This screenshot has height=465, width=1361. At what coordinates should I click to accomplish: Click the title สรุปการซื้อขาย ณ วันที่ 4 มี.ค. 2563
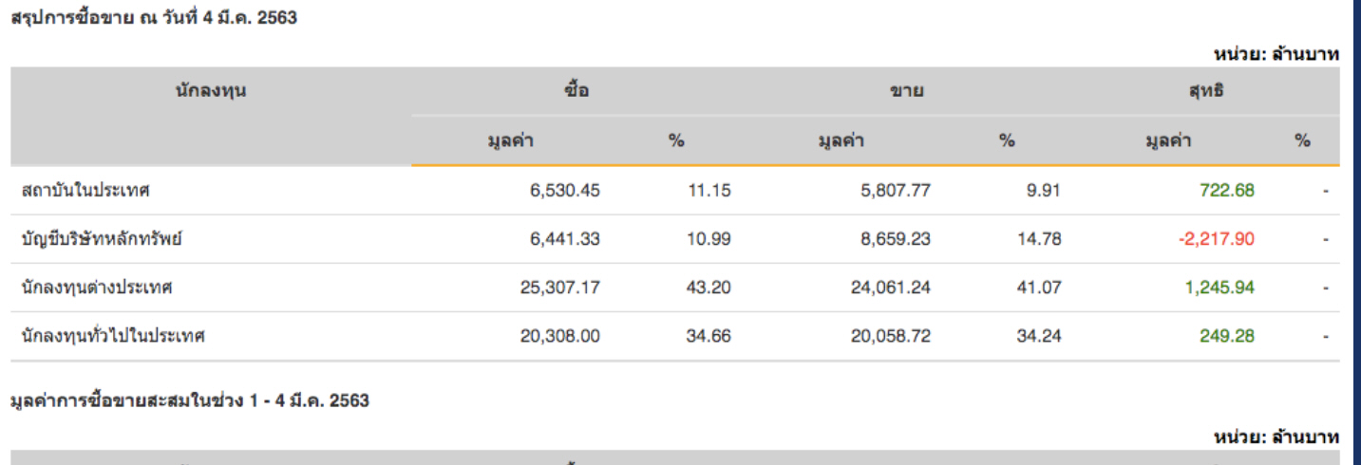pos(153,17)
